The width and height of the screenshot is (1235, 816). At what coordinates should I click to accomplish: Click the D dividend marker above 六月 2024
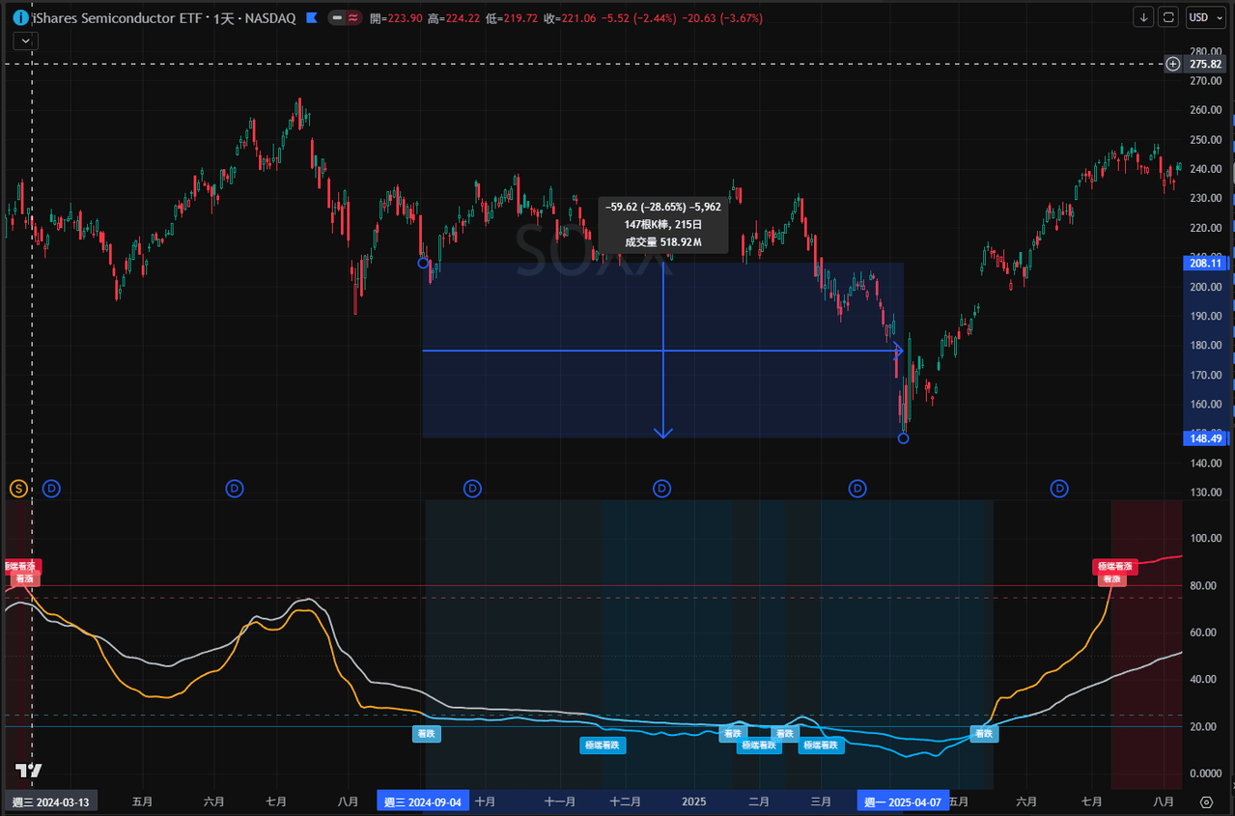click(235, 489)
